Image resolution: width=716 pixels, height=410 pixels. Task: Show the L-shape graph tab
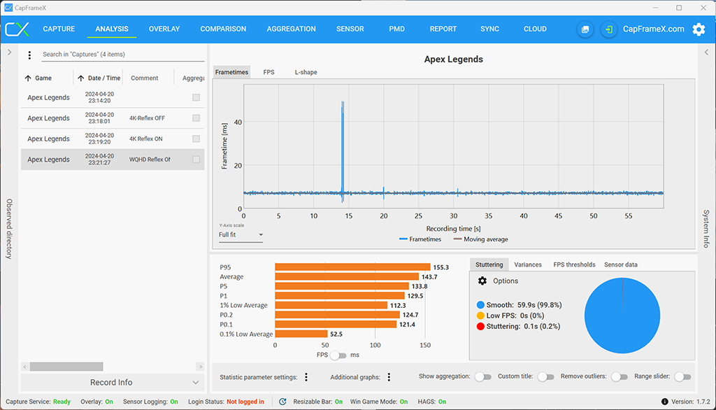(x=306, y=72)
